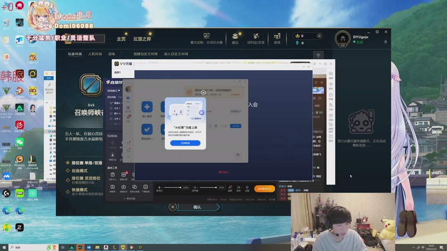The height and width of the screenshot is (251, 447).
Task: Toggle 摄像头 source checkbox
Action: [111, 103]
